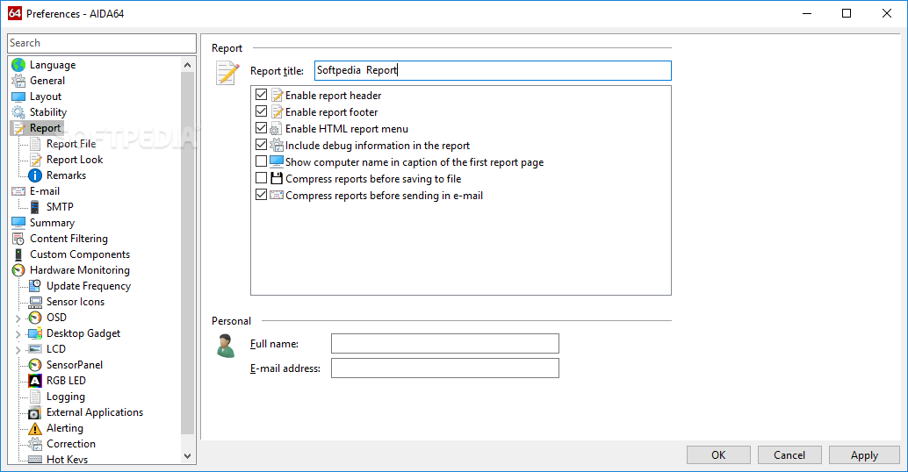Image resolution: width=908 pixels, height=472 pixels.
Task: Uncheck Enable report header
Action: tap(261, 95)
